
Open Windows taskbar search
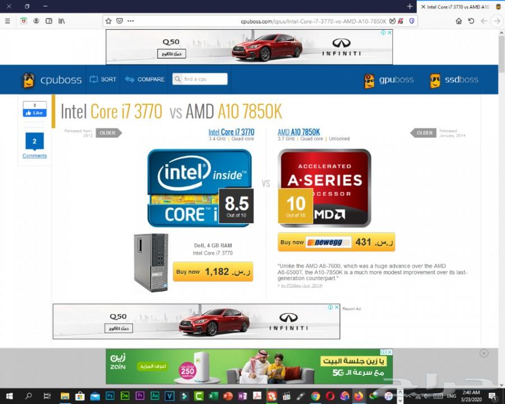tap(29, 396)
